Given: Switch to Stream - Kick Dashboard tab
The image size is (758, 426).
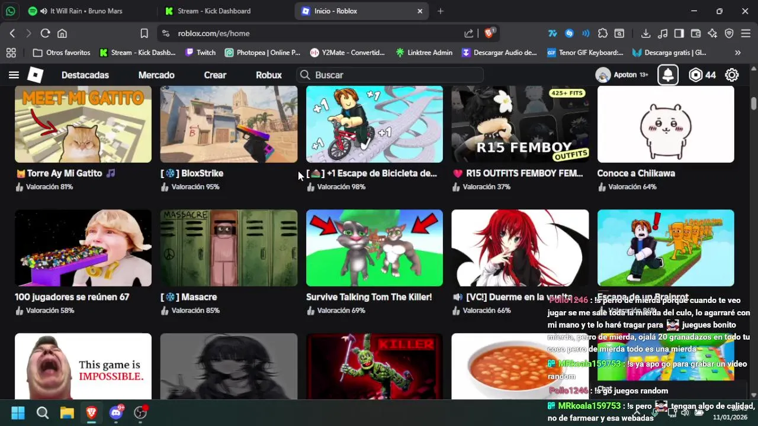Looking at the screenshot, I should tap(214, 11).
